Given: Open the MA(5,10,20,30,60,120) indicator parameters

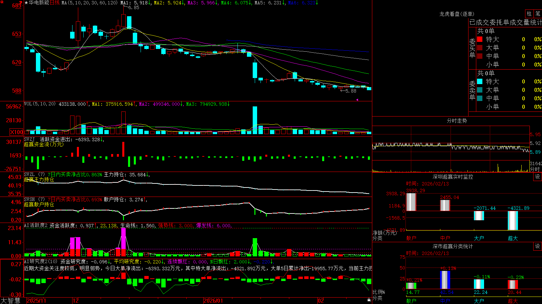Looking at the screenshot, I should coord(89,3).
